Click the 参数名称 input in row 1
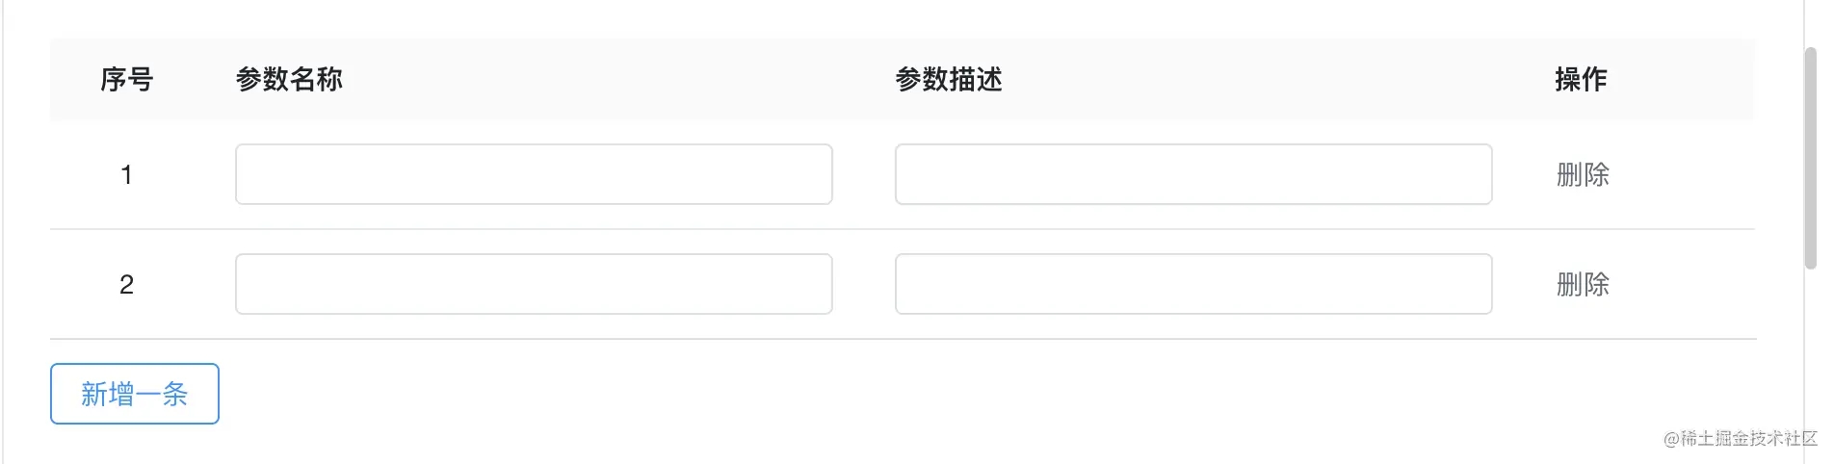 534,174
